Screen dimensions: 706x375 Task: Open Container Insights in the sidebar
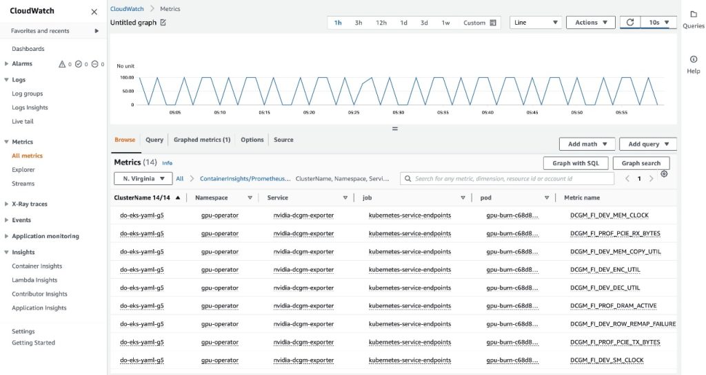(37, 266)
